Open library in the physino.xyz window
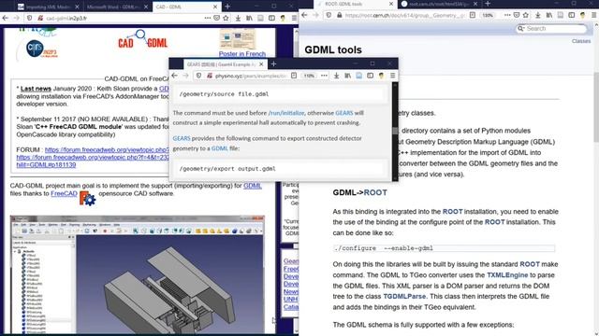This screenshot has height=336, width=599. click(347, 76)
